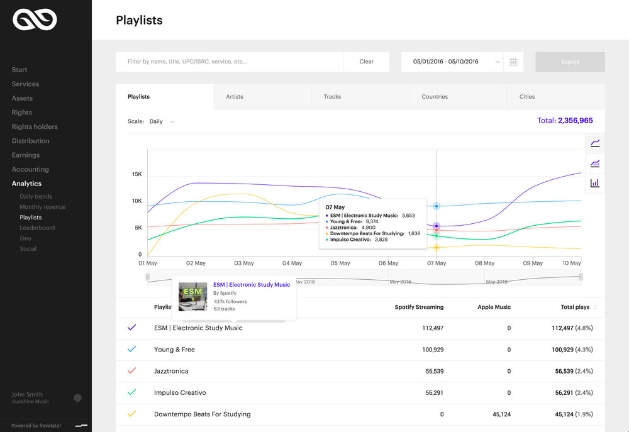
Task: Open ESM | Electronic Study Music popup link
Action: click(x=252, y=285)
